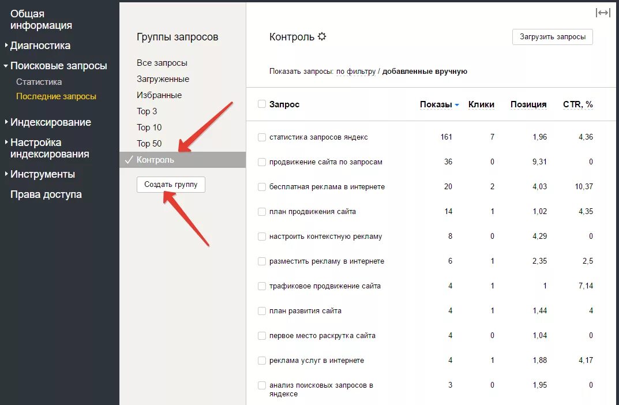Viewport: 619px width, 405px height.
Task: Mark "трафиковое продвижение сайта" checkbox
Action: [x=262, y=286]
